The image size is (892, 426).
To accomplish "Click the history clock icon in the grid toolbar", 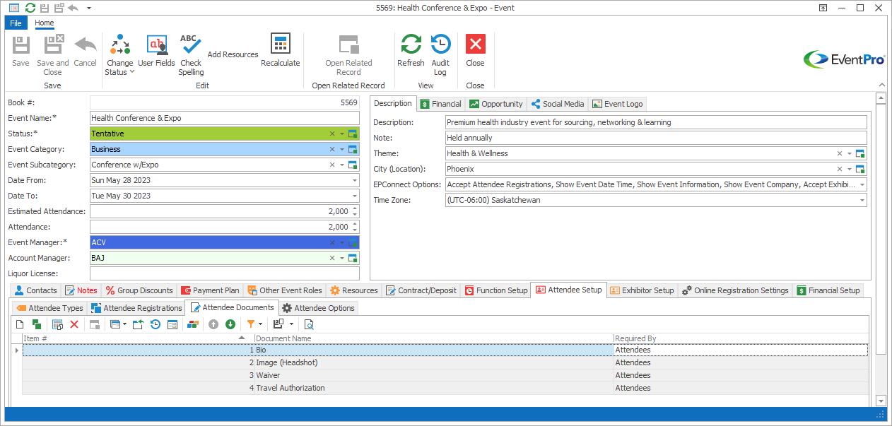I will (x=155, y=324).
